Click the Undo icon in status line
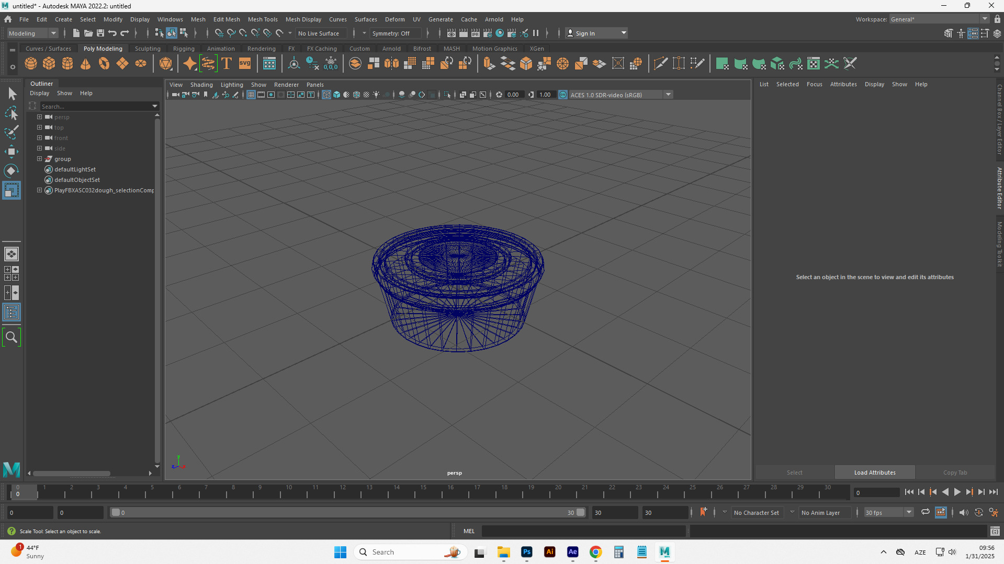The width and height of the screenshot is (1004, 564). (x=112, y=33)
